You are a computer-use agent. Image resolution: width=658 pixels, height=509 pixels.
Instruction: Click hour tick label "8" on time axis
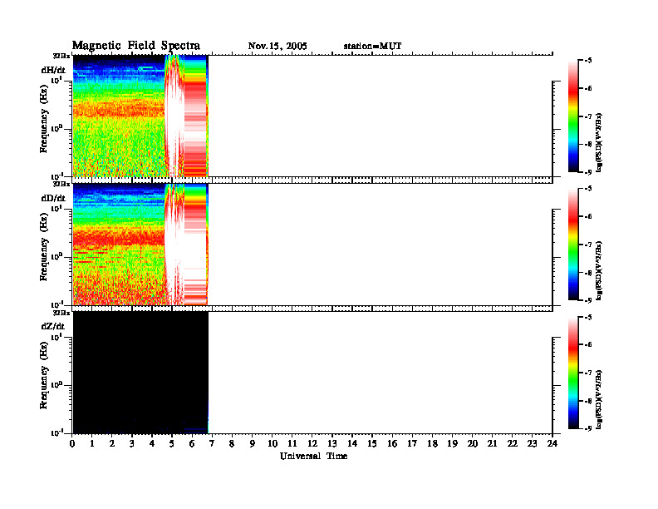click(x=232, y=443)
